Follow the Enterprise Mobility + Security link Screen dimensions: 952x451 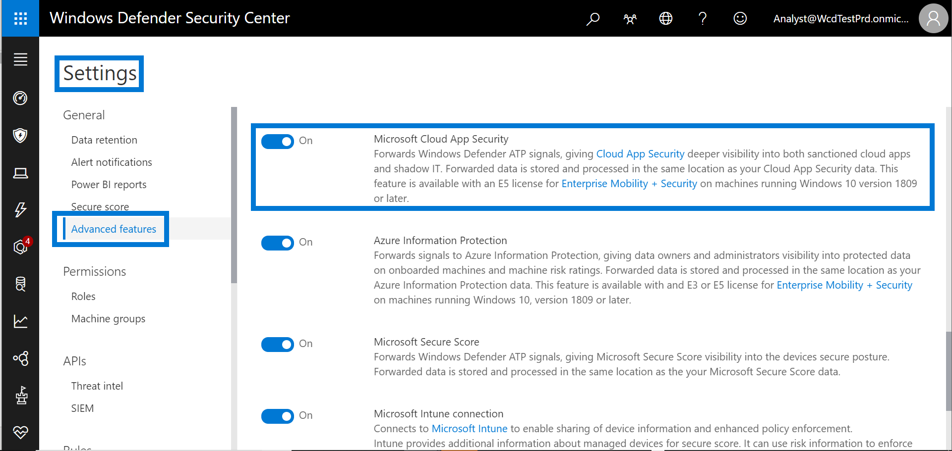pyautogui.click(x=628, y=184)
